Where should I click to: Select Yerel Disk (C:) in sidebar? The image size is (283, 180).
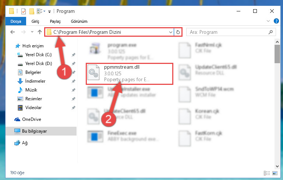[38, 55]
